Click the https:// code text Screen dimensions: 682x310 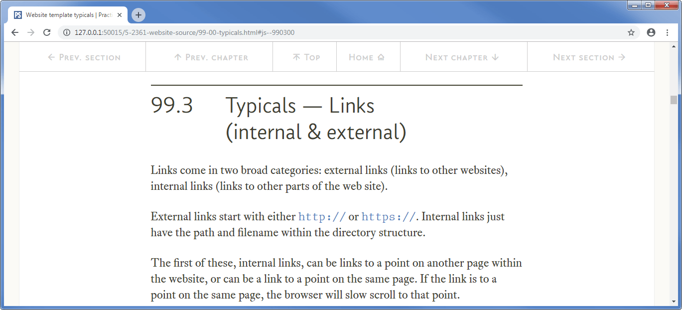[389, 217]
